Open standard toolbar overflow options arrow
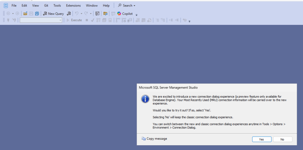 coord(136,15)
